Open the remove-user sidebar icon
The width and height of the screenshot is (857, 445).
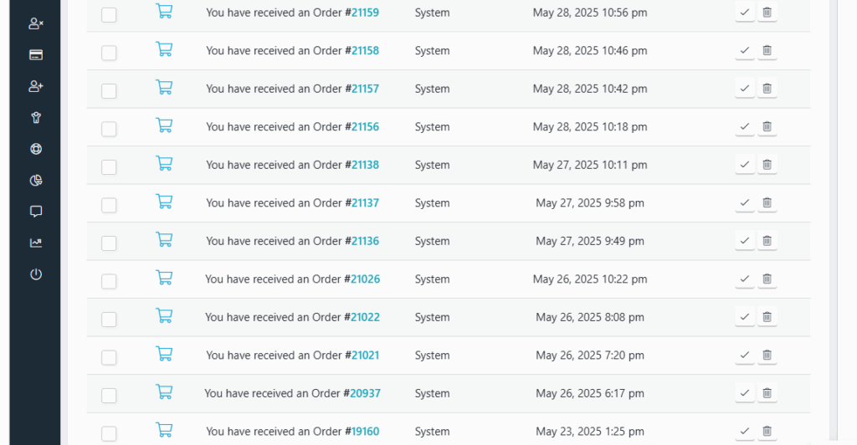(35, 23)
